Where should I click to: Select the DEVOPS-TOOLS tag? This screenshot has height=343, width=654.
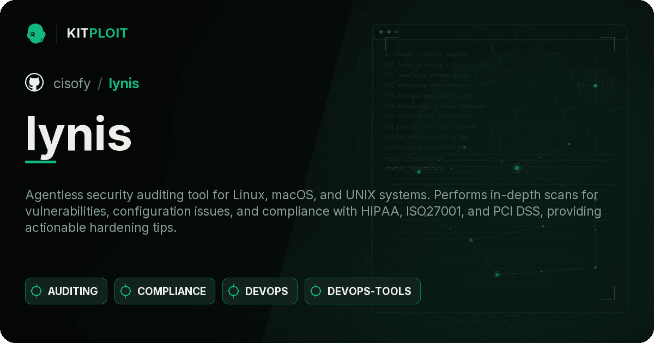click(362, 291)
